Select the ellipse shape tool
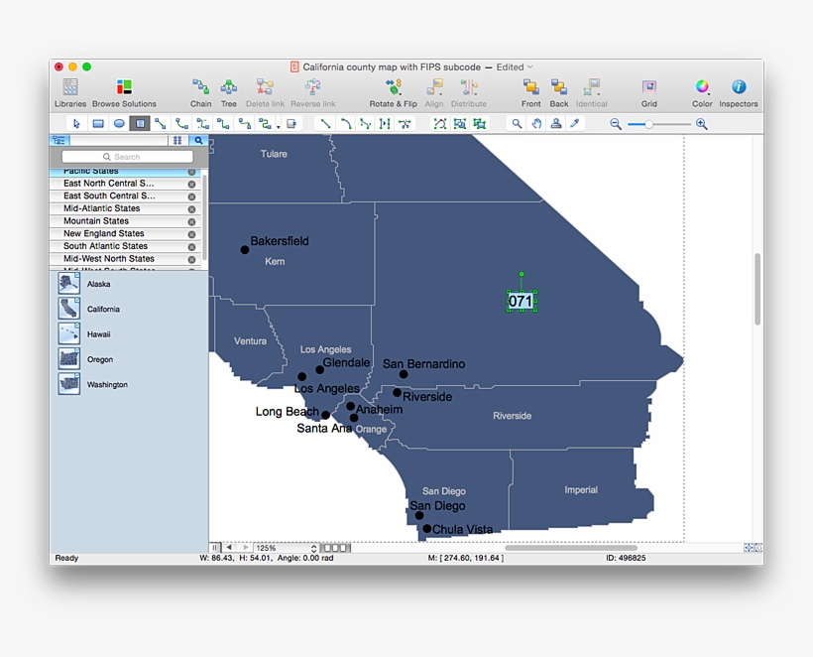The width and height of the screenshot is (813, 657). tap(119, 123)
